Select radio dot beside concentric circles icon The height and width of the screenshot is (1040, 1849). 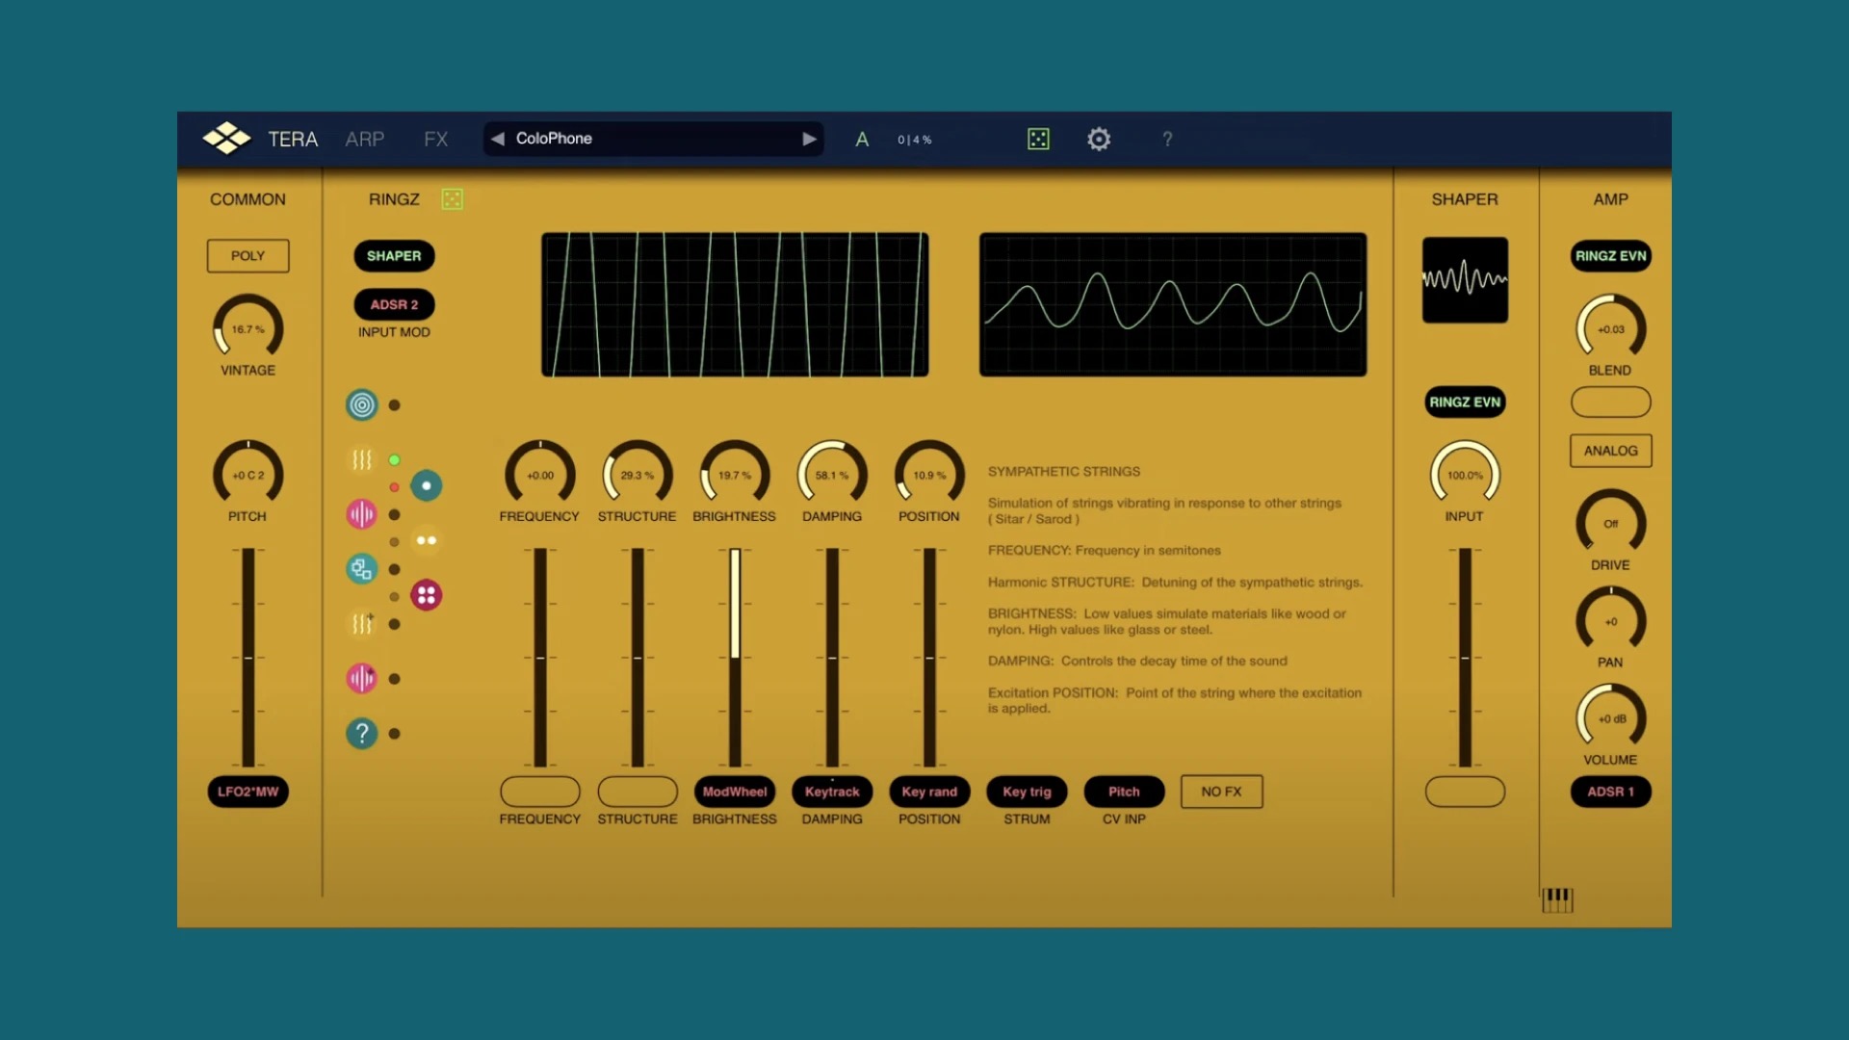pyautogui.click(x=394, y=405)
